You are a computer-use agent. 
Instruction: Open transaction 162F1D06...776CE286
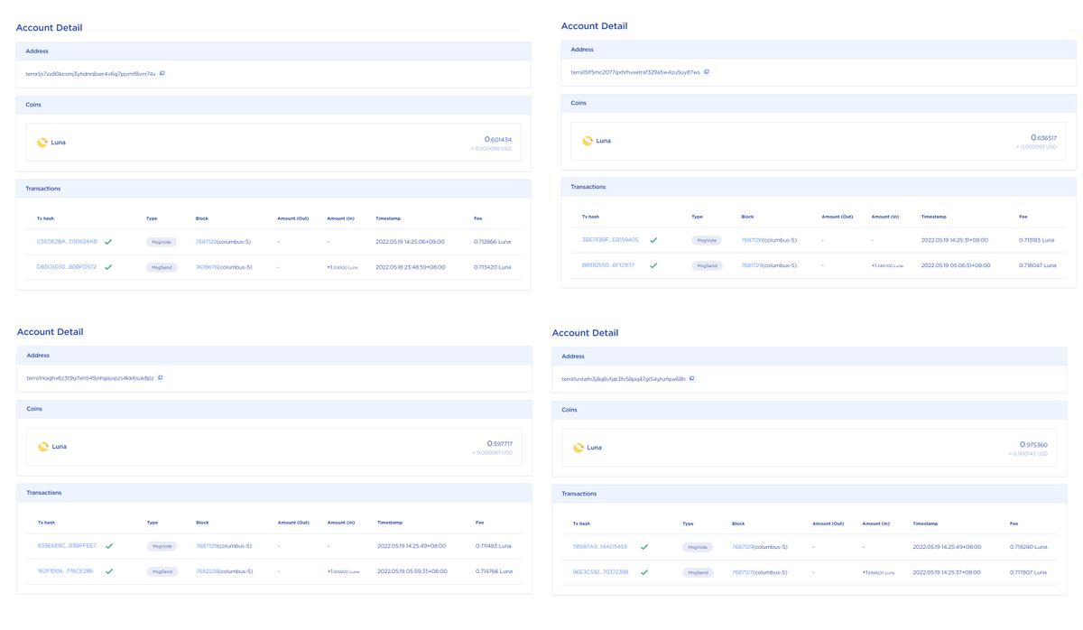[65, 571]
